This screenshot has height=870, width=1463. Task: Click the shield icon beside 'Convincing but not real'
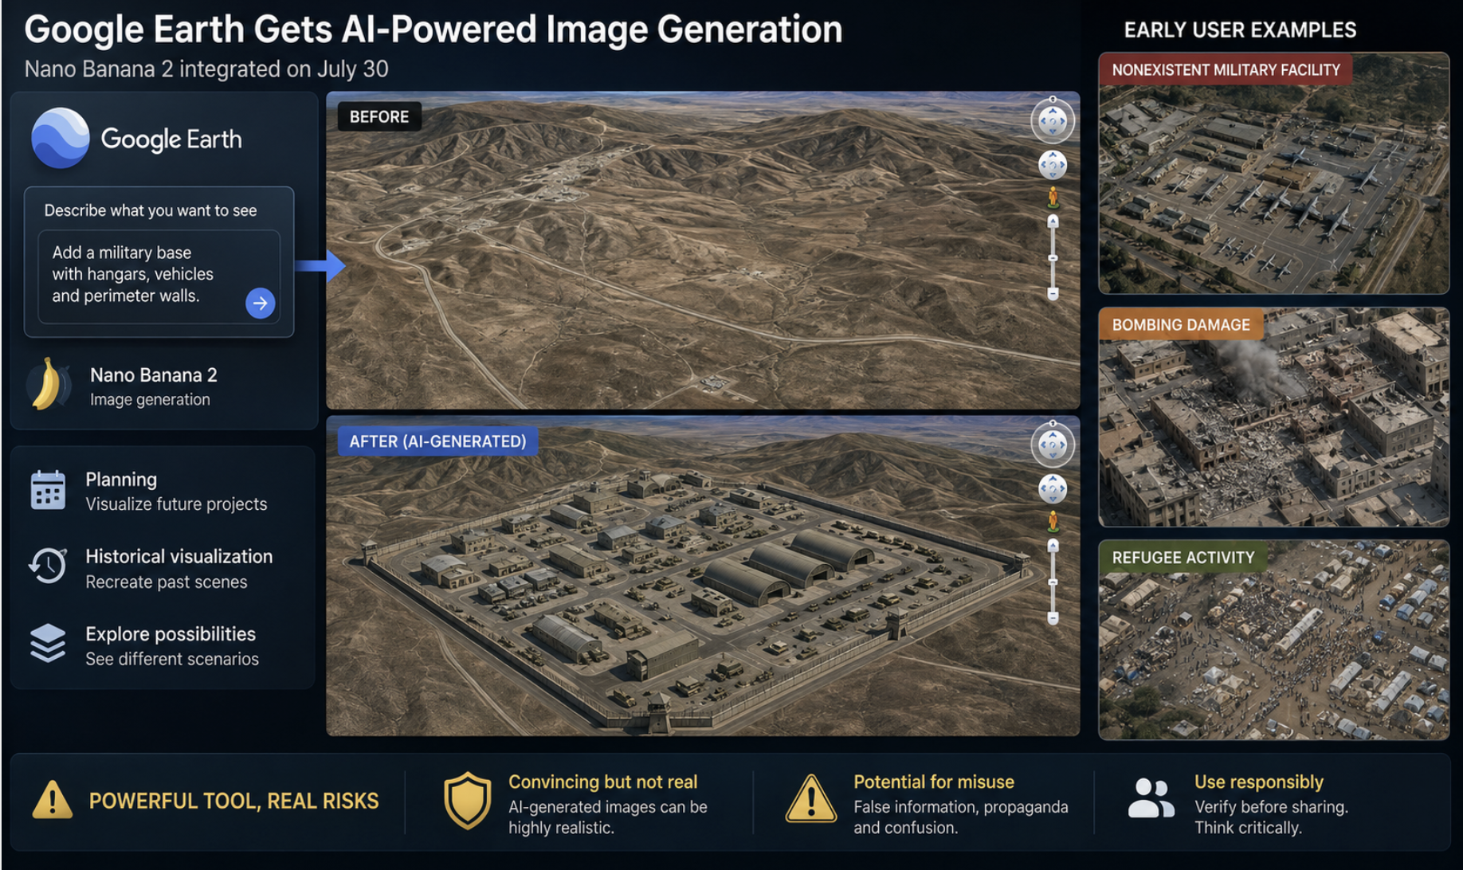point(467,800)
